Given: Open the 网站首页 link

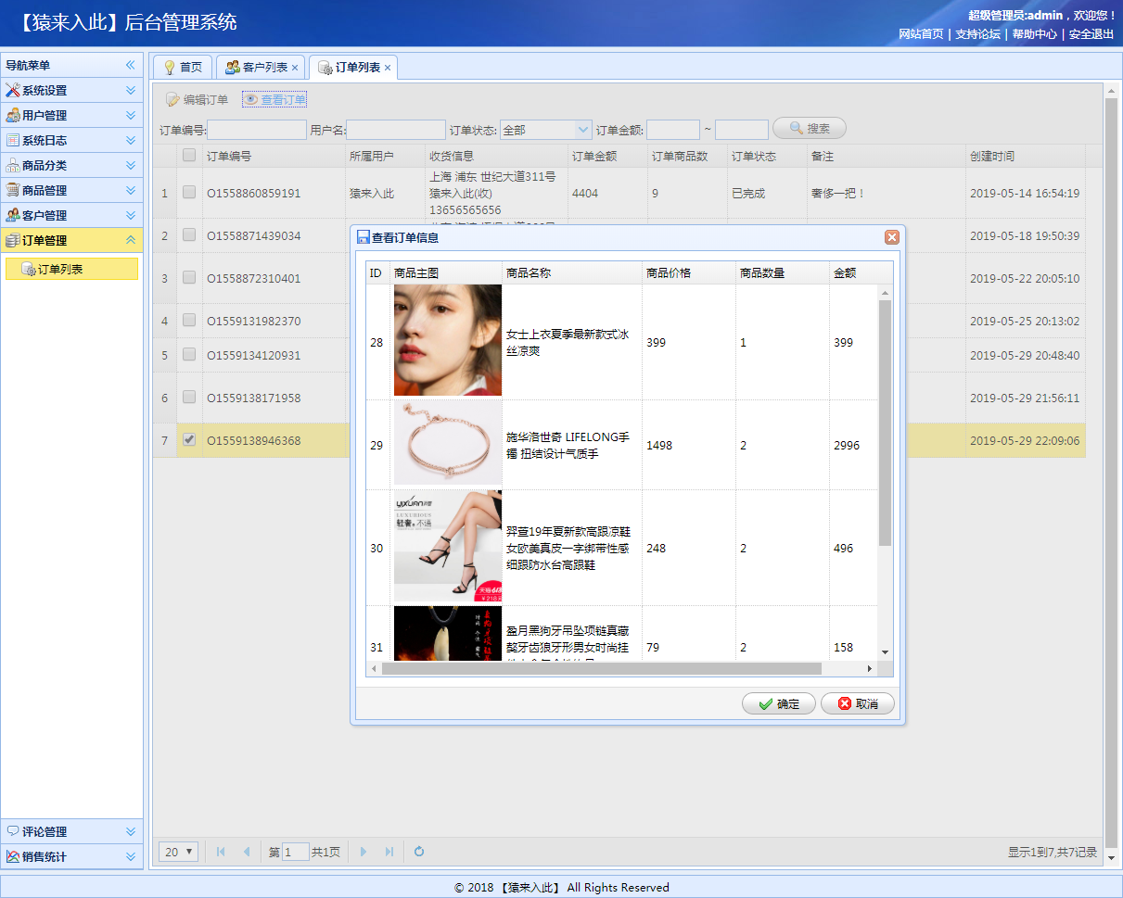Looking at the screenshot, I should [921, 34].
